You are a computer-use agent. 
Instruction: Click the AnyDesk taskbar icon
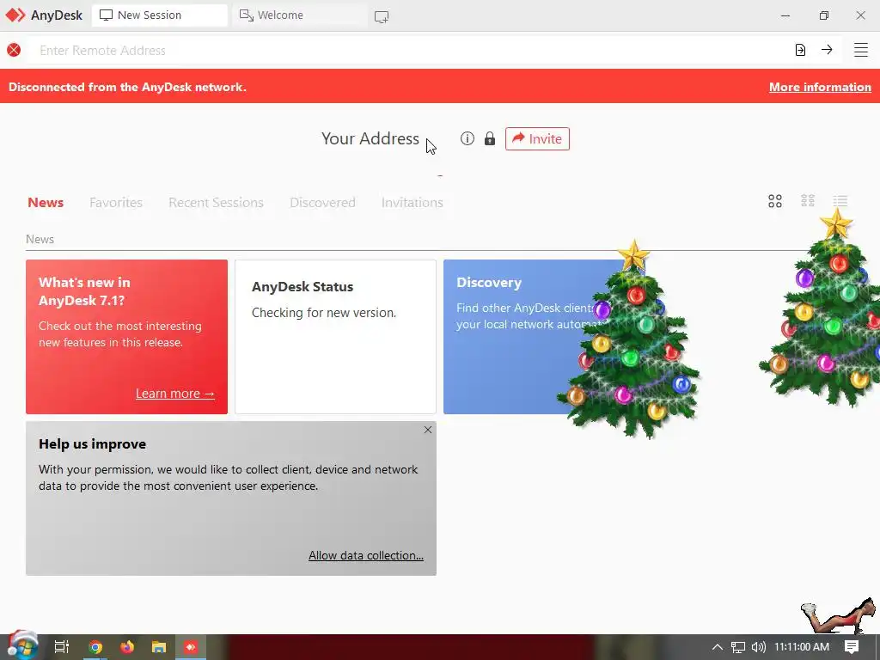191,647
